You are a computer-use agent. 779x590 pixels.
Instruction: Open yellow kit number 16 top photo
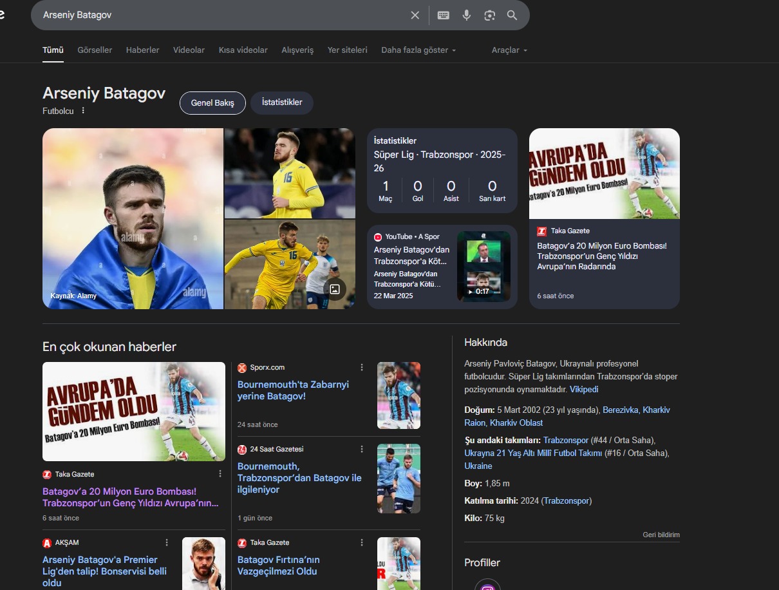click(290, 173)
